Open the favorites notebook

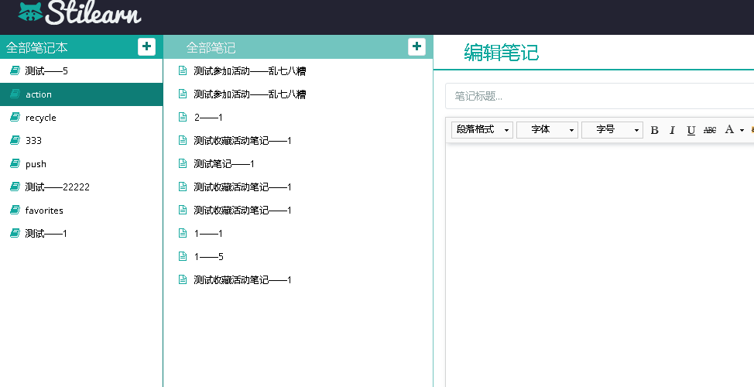coord(81,210)
